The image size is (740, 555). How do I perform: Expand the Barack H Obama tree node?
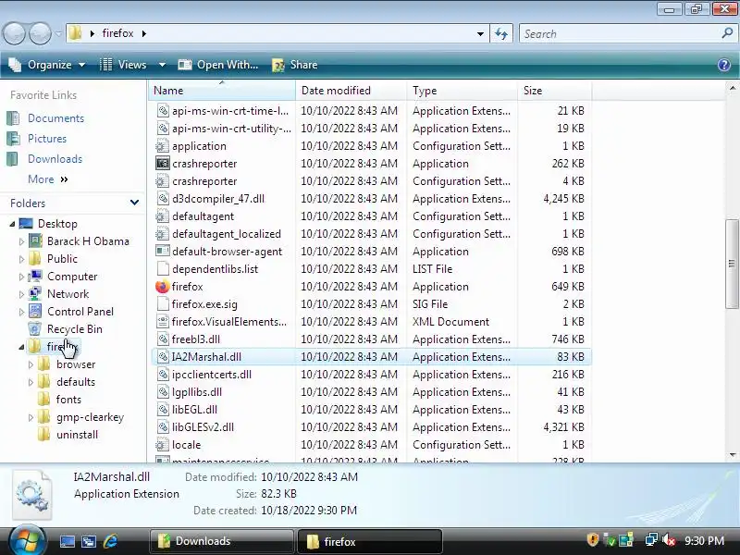pos(21,241)
